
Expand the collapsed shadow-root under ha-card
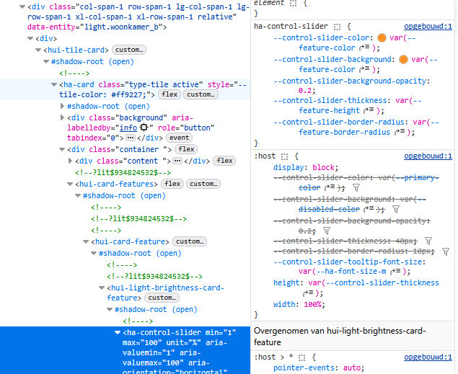pyautogui.click(x=62, y=106)
